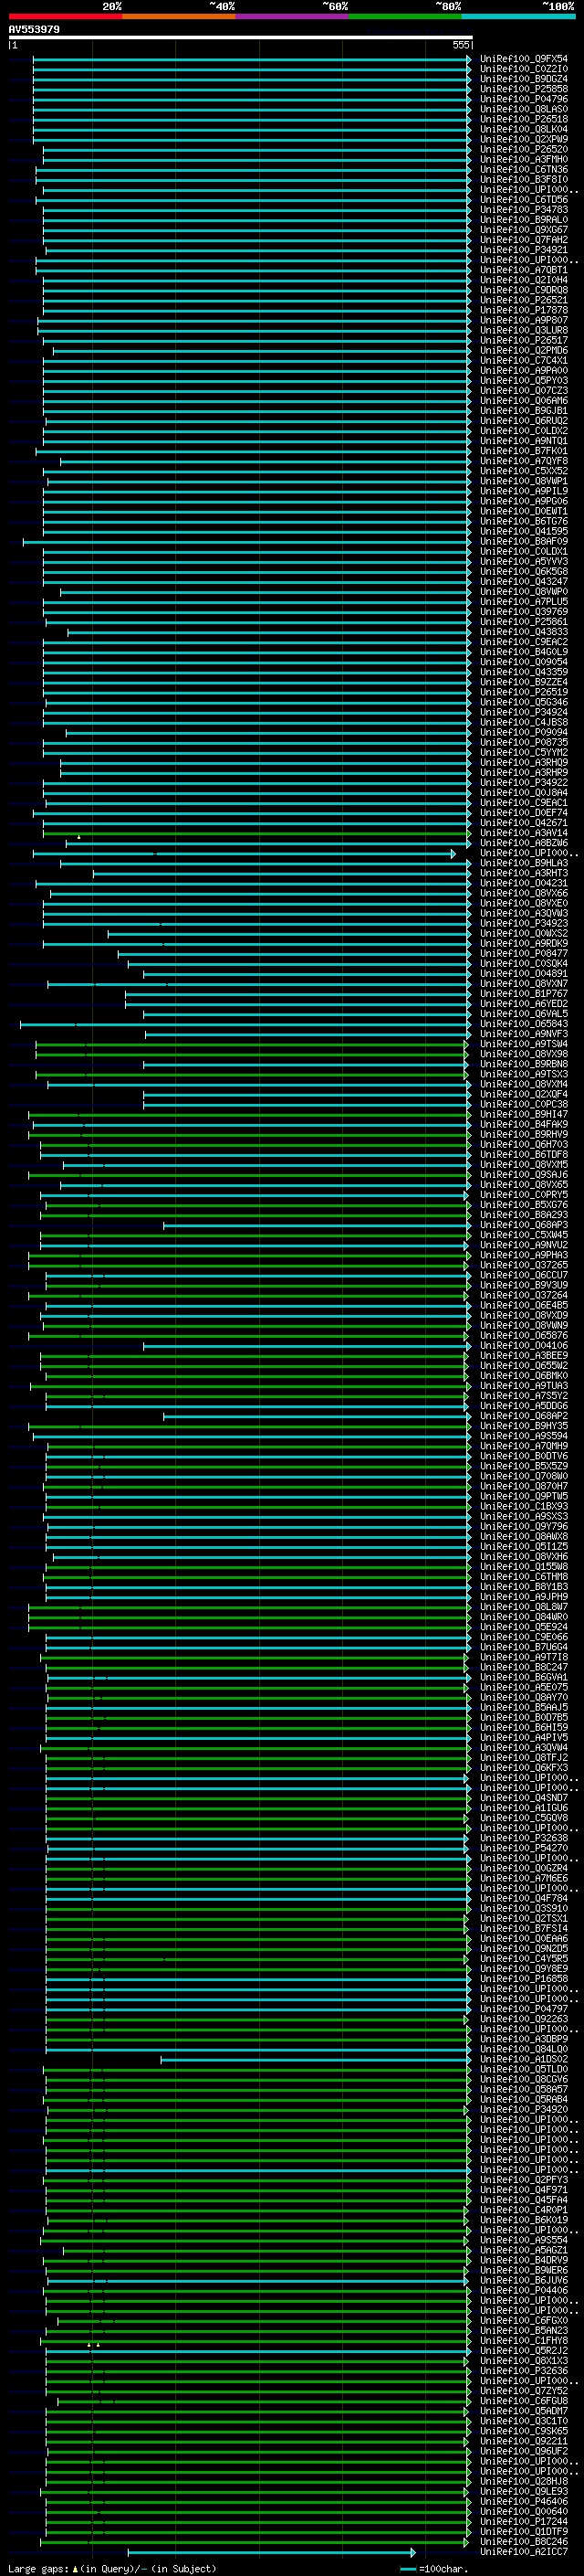Screen dimensions: 584x2576
Task: Select UniRef100_Q8VWP1 entry
Action: coord(524,481)
